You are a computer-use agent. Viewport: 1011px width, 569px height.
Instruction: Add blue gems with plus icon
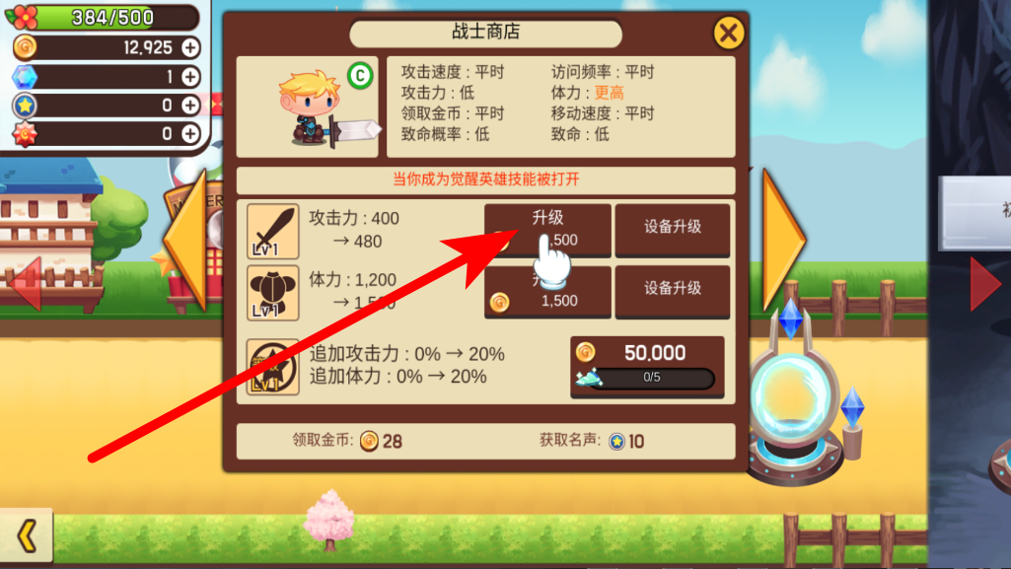click(x=190, y=77)
